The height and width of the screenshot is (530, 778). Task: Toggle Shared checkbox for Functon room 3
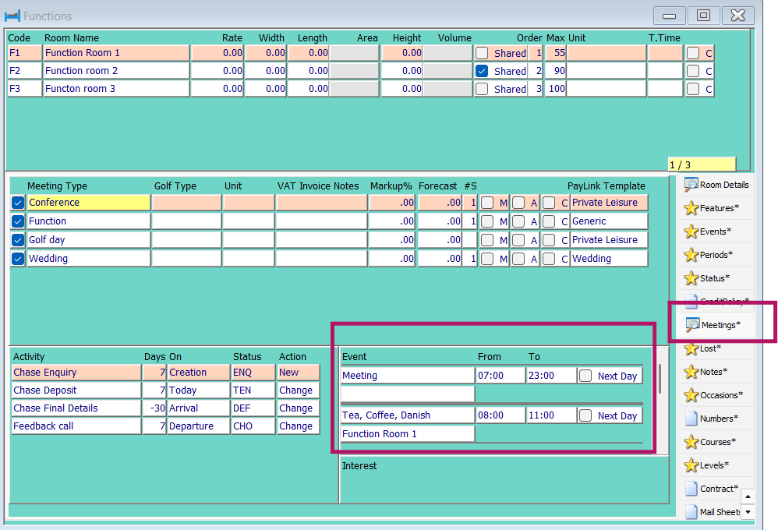[x=482, y=89]
